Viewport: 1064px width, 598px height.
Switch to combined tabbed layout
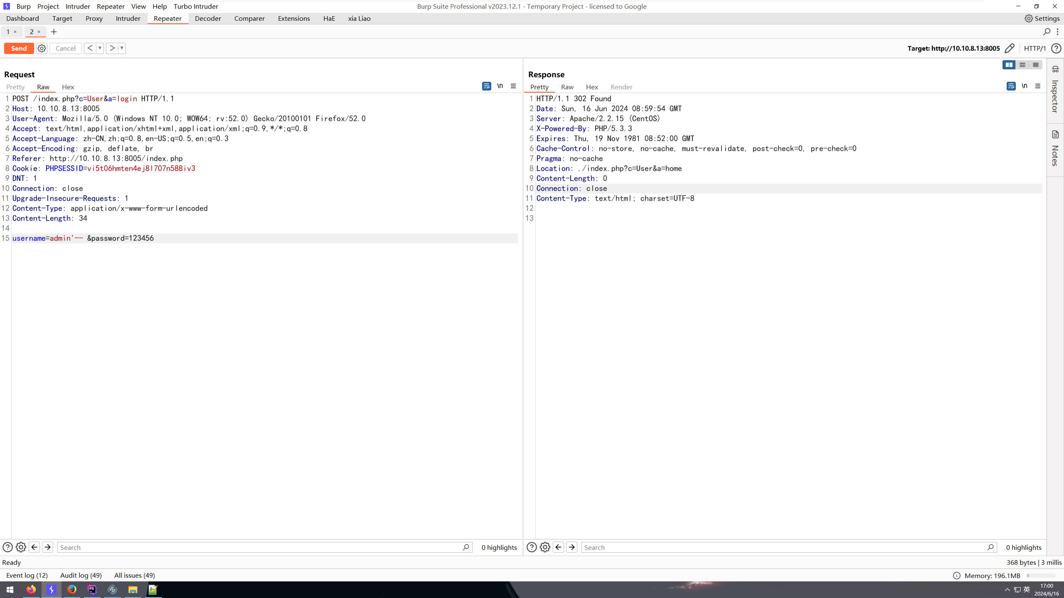coord(1036,65)
